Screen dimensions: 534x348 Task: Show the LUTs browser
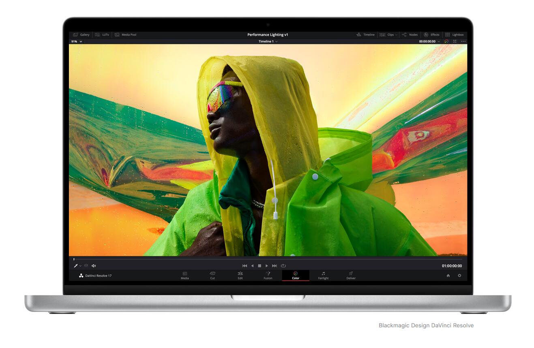pyautogui.click(x=102, y=35)
